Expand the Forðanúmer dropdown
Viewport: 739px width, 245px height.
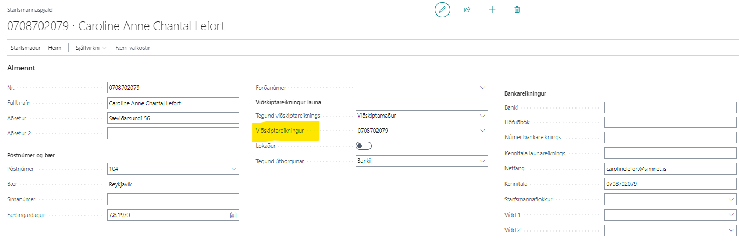481,88
